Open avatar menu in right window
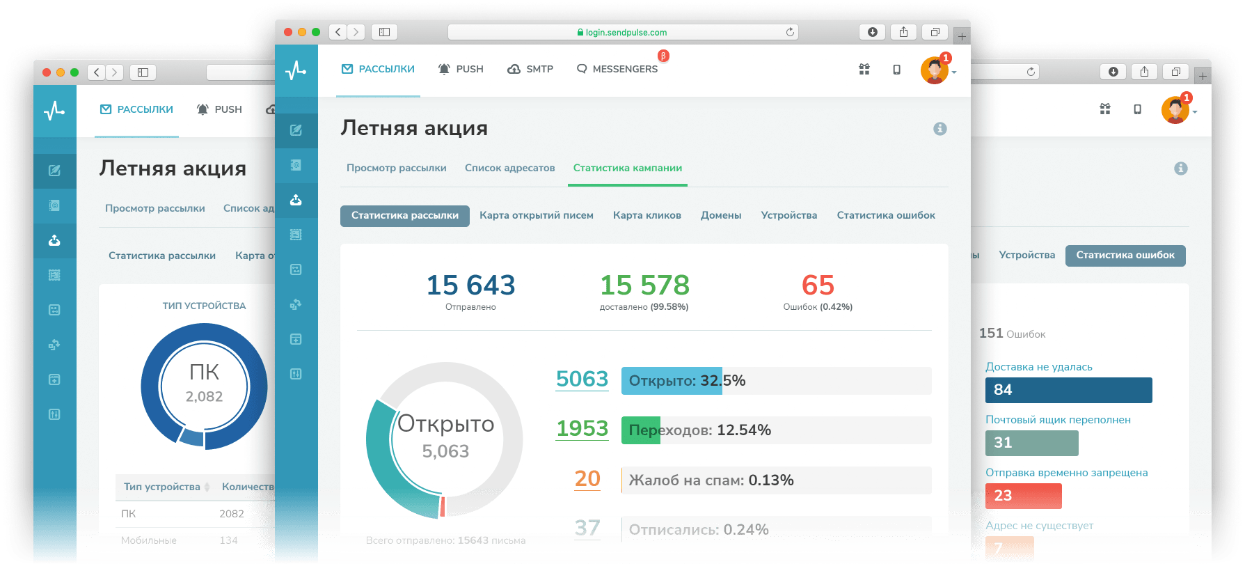The width and height of the screenshot is (1245, 564). click(x=1175, y=109)
